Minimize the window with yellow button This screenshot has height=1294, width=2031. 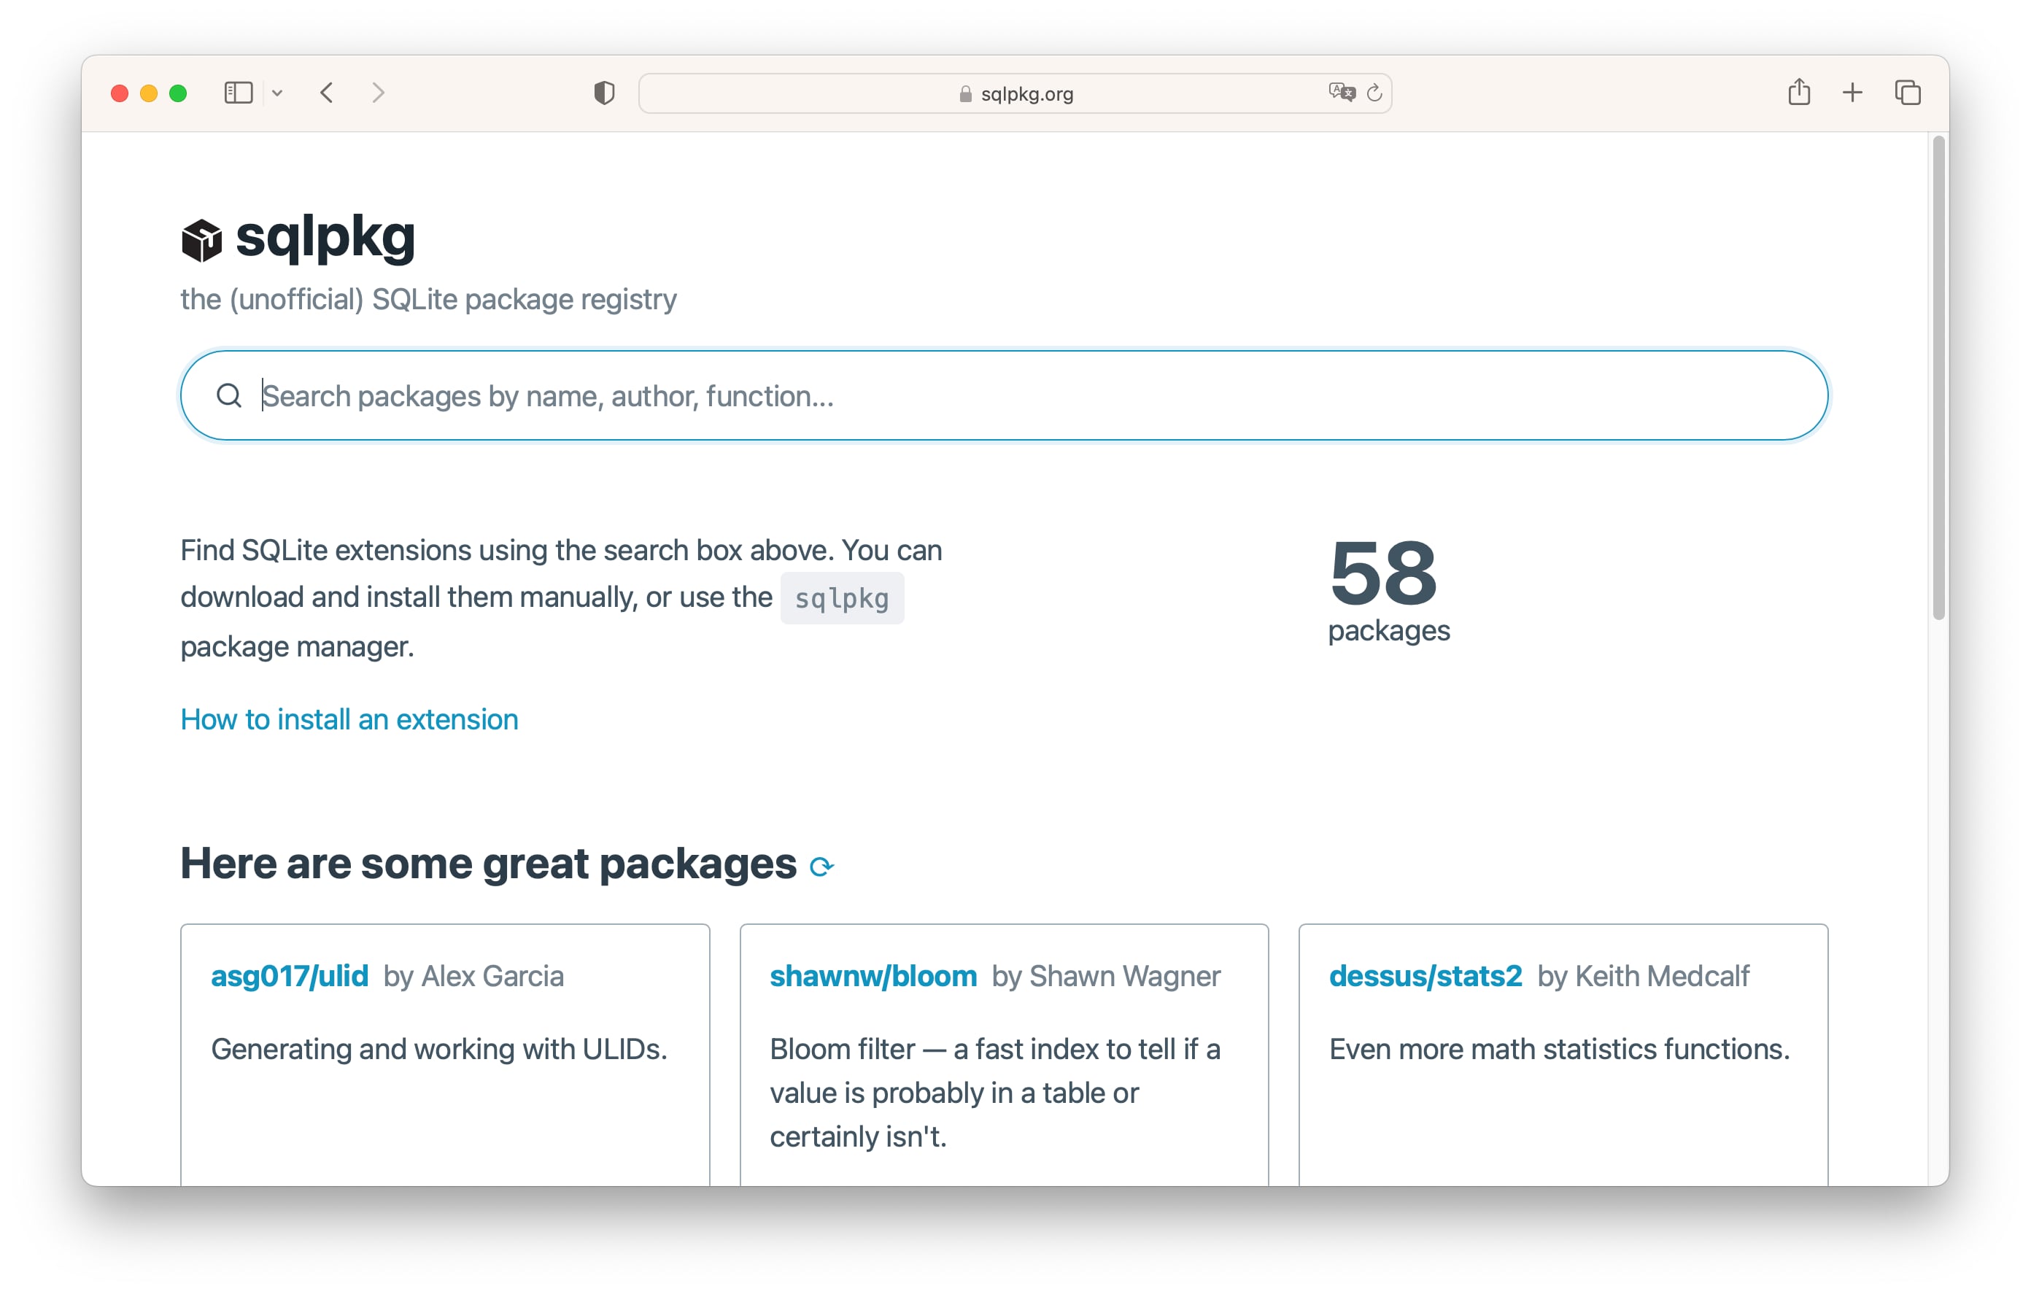pos(148,93)
